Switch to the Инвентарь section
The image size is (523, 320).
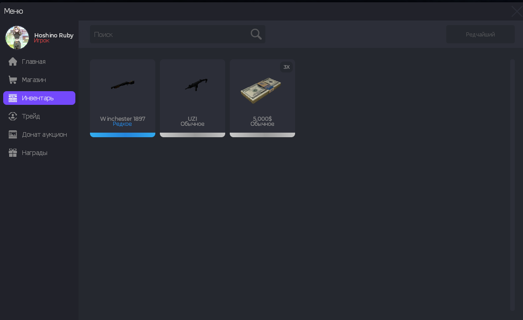click(x=39, y=98)
